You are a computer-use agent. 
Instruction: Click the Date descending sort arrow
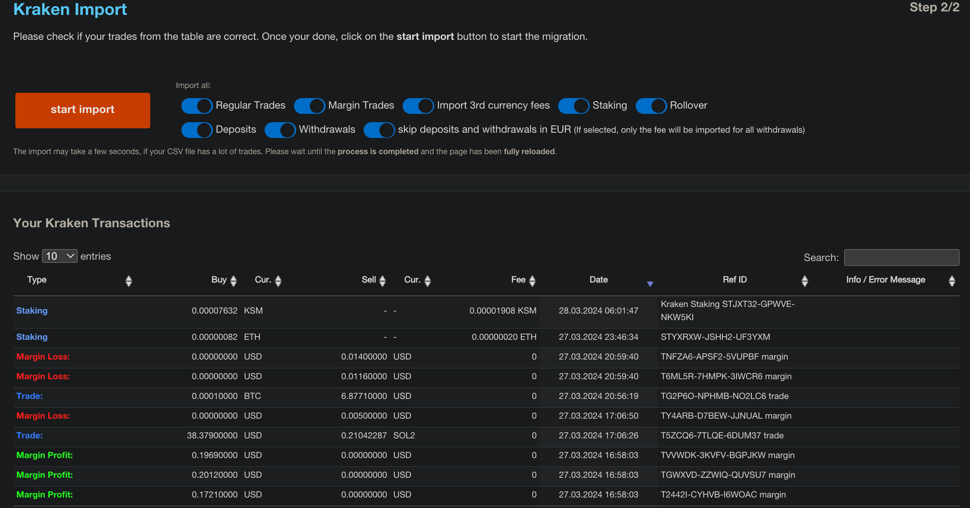tap(650, 284)
